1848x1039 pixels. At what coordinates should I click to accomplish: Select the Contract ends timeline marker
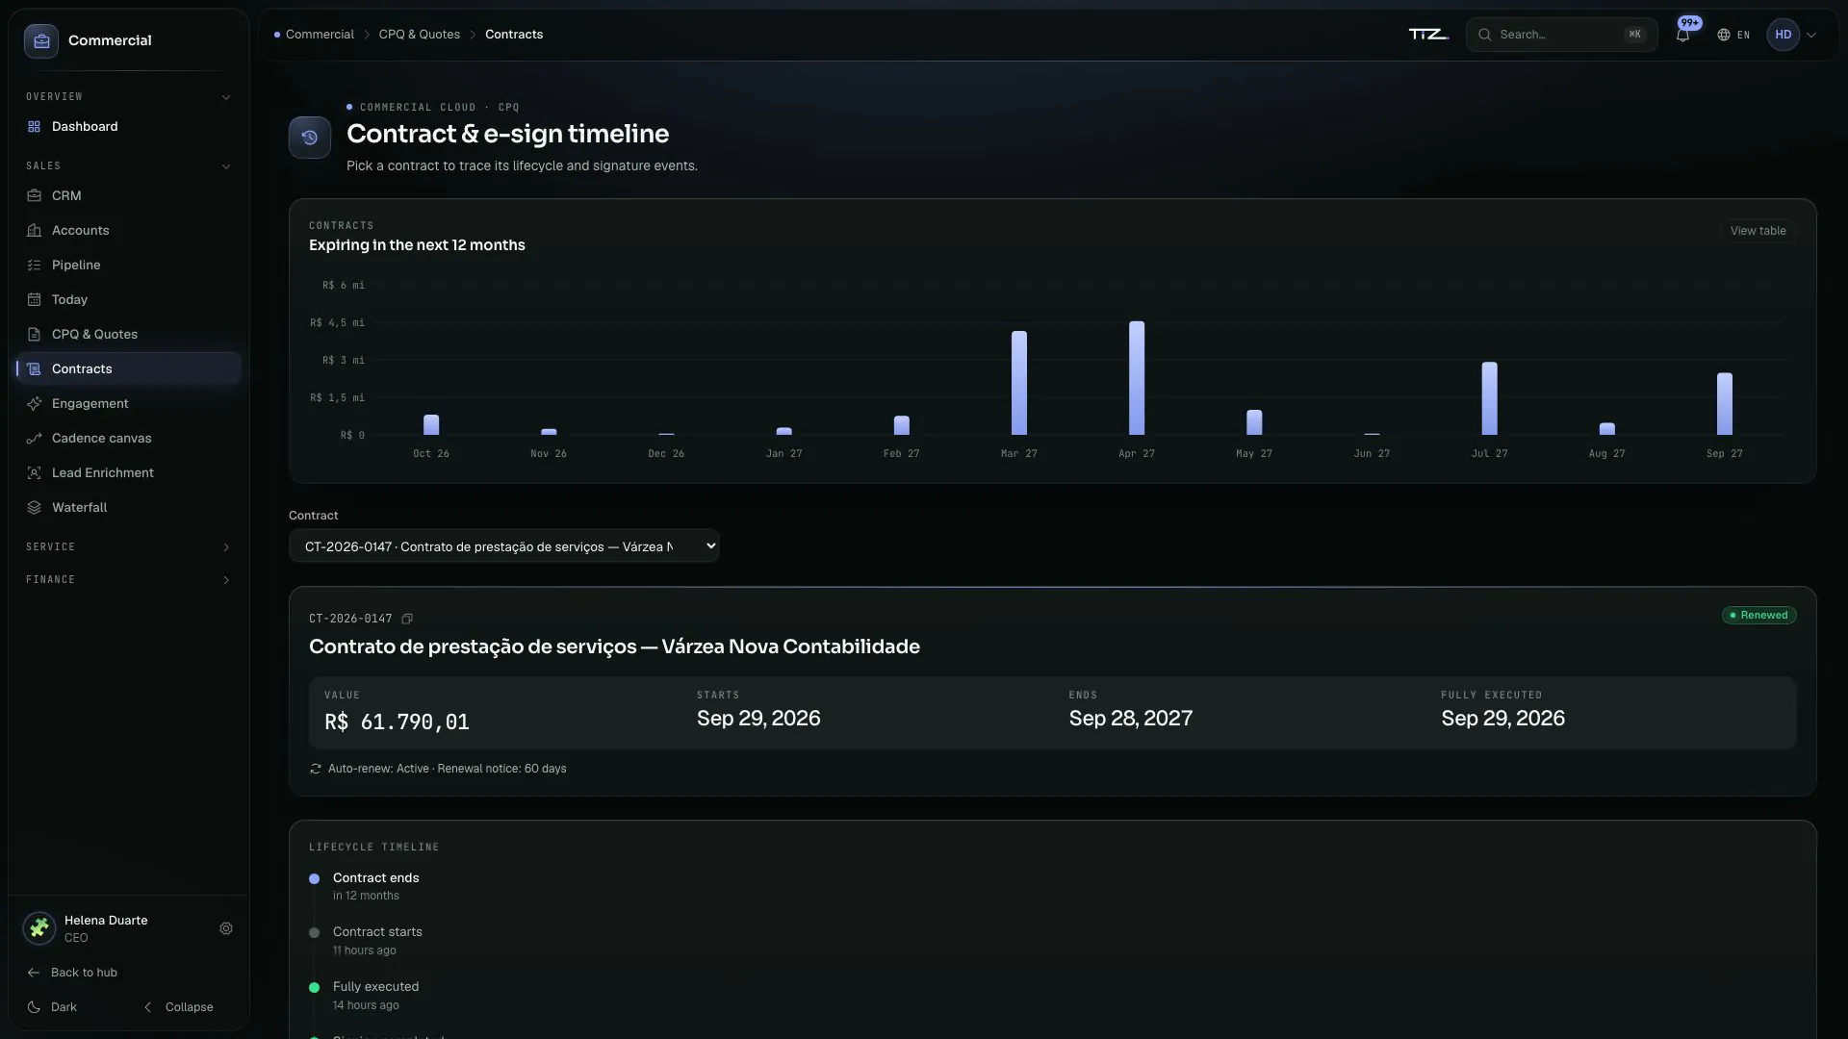point(314,878)
